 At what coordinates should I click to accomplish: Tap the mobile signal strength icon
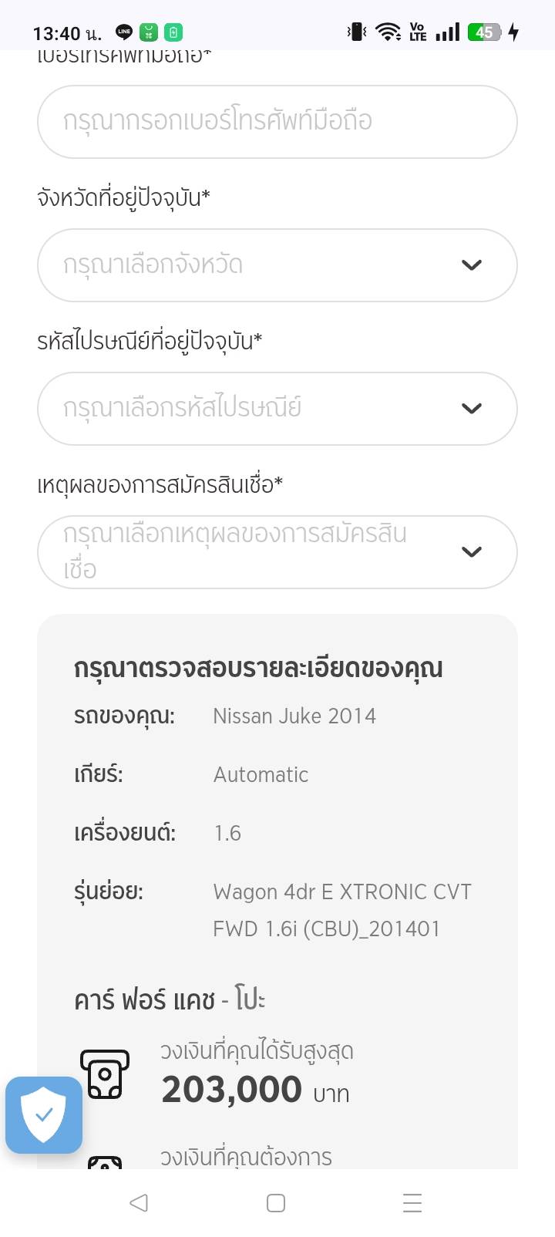447,32
